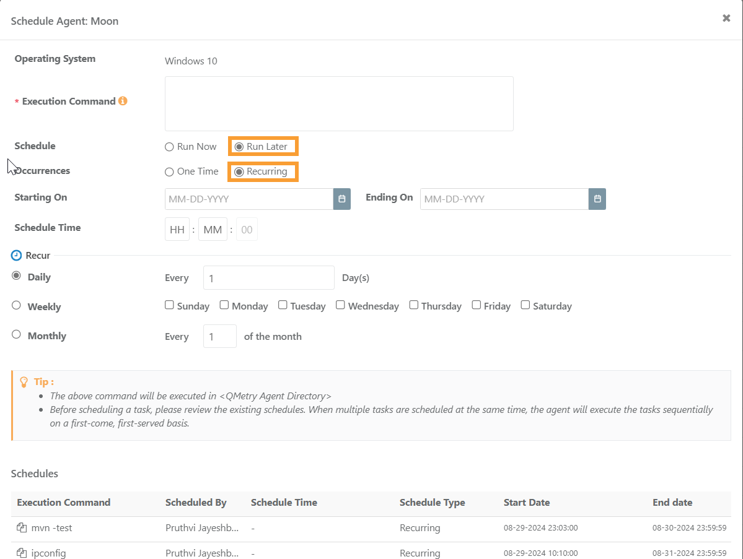Screen dimensions: 743x559
Task: Open the Ending On calendar picker
Action: click(x=597, y=199)
